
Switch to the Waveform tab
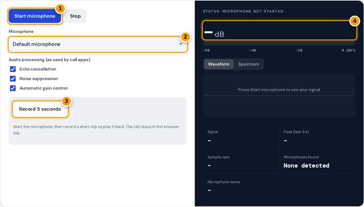click(219, 64)
